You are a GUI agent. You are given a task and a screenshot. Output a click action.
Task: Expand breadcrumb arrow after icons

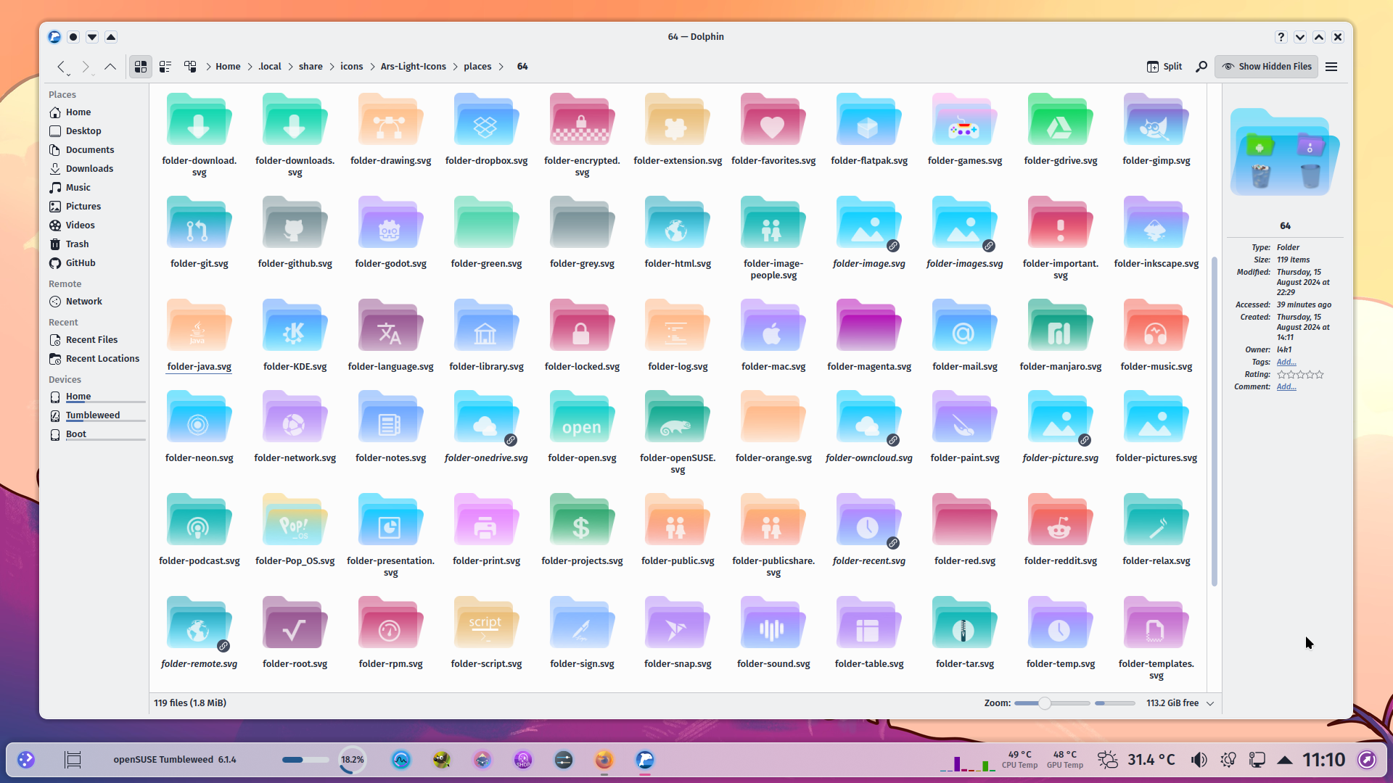click(373, 67)
